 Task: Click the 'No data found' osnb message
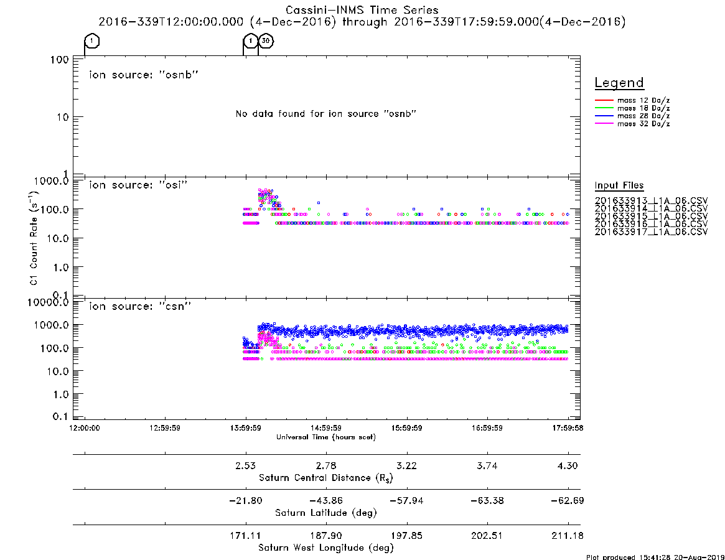[326, 114]
